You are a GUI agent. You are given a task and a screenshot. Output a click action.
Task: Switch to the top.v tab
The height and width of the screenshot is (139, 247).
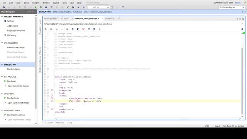(x=66, y=19)
